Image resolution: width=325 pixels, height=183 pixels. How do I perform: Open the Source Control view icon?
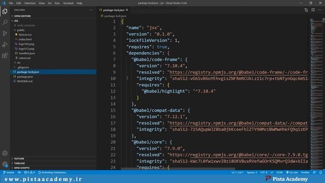(5, 33)
